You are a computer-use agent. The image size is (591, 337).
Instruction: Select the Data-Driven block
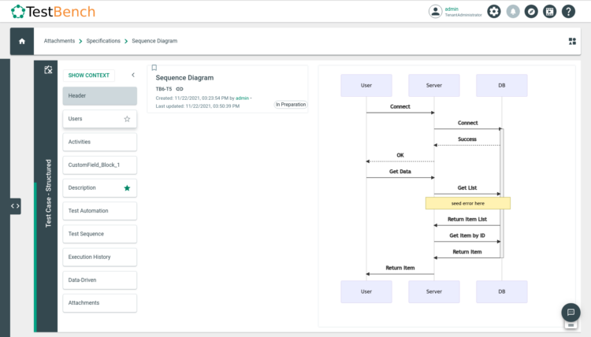[100, 280]
